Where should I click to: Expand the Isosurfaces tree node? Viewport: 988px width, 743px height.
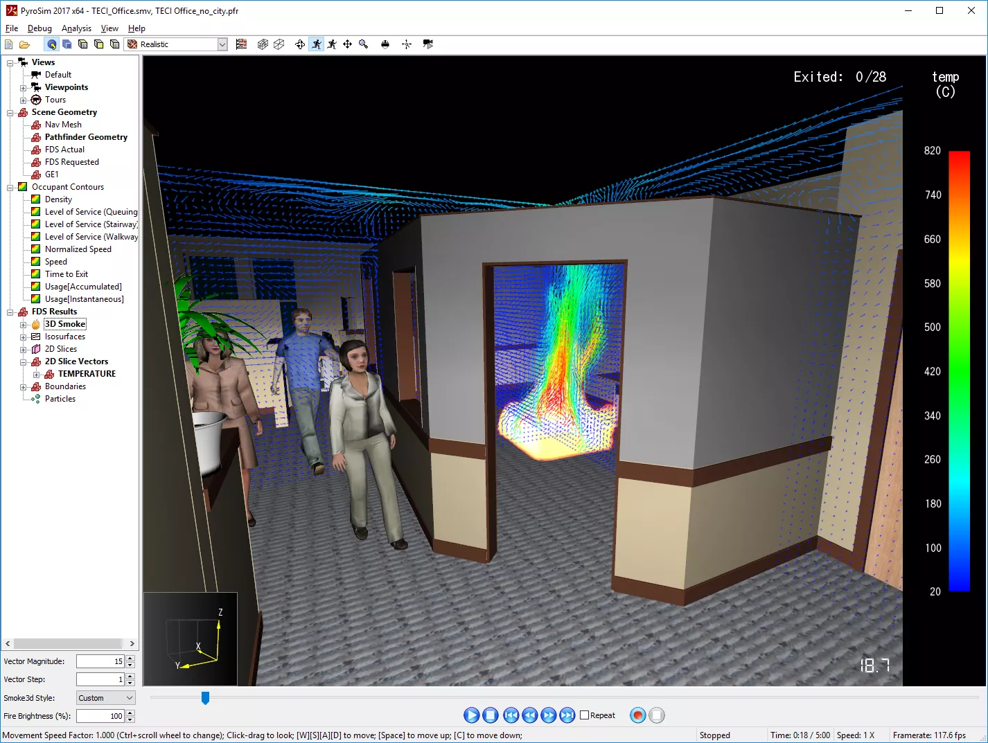tap(24, 337)
